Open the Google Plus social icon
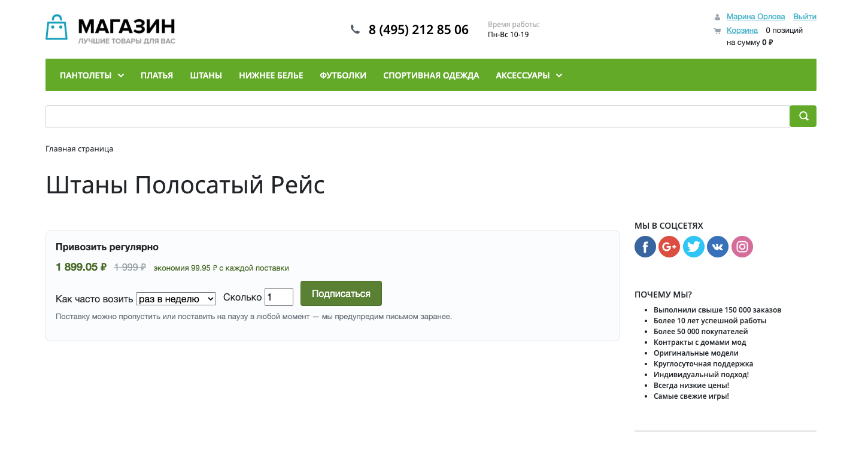 click(x=669, y=247)
